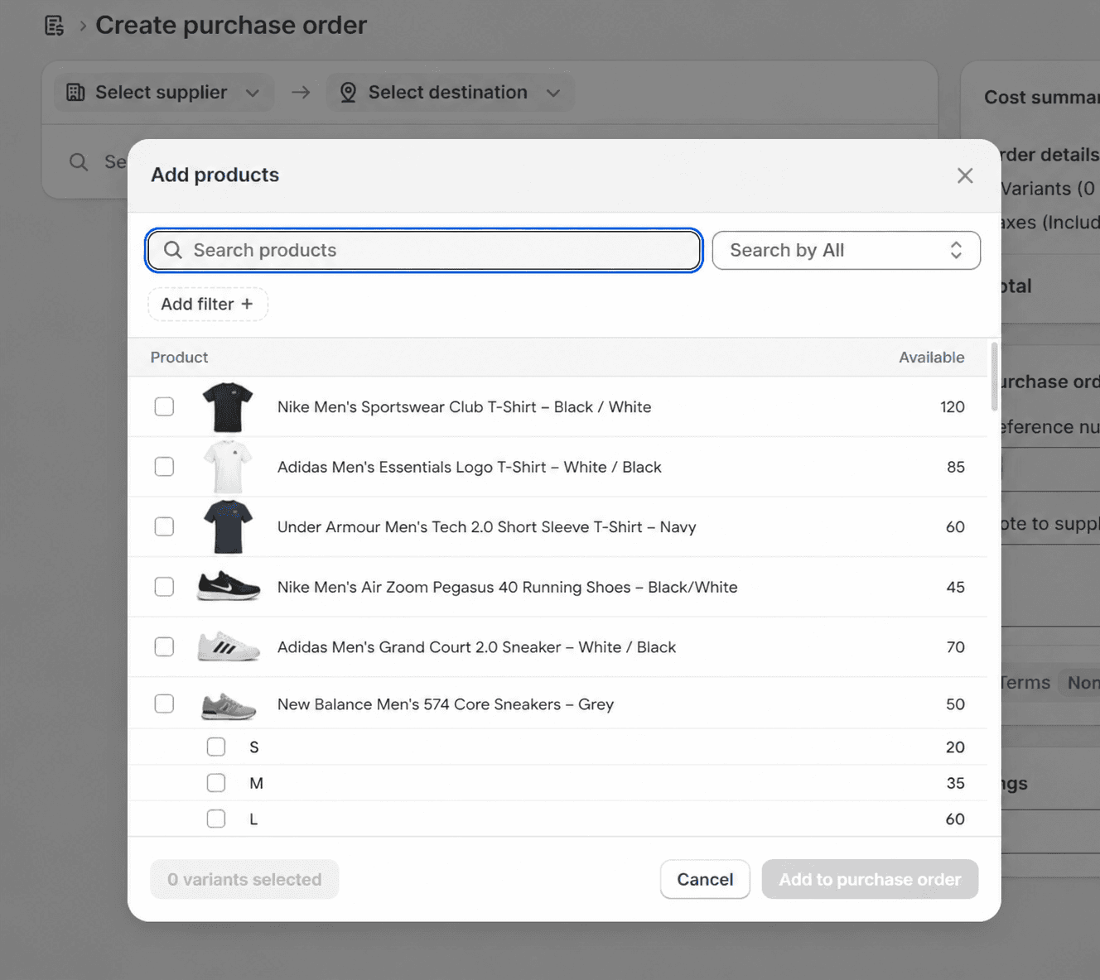Click the magnifier icon in Search products
Image resolution: width=1100 pixels, height=980 pixels.
pos(172,250)
